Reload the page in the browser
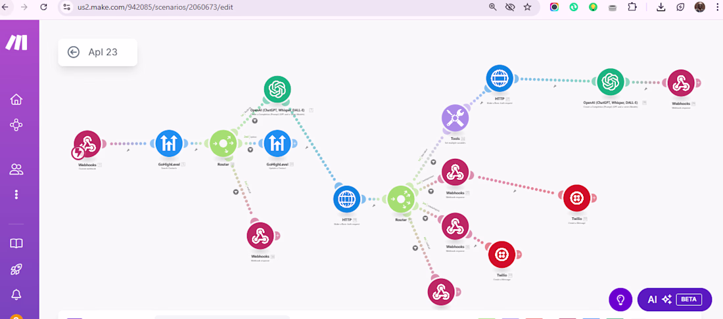 pyautogui.click(x=44, y=7)
